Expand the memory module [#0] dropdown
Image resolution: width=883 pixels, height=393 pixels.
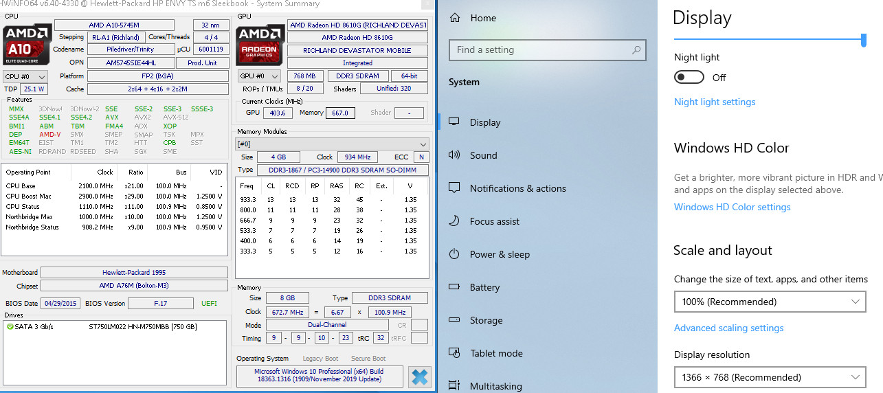click(332, 144)
